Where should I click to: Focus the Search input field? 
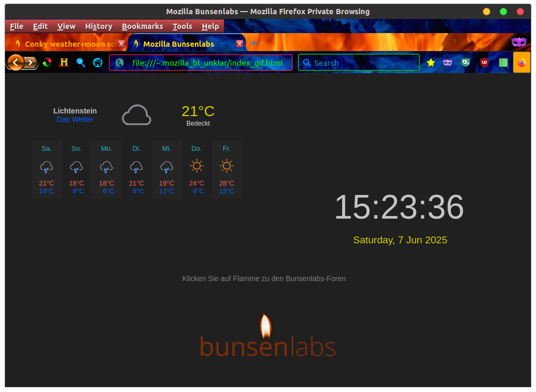pos(358,63)
